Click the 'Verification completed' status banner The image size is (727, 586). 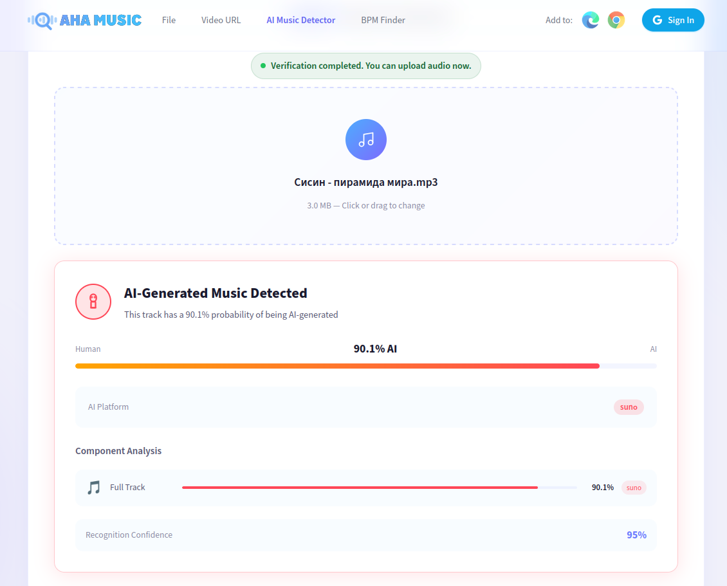pyautogui.click(x=366, y=66)
